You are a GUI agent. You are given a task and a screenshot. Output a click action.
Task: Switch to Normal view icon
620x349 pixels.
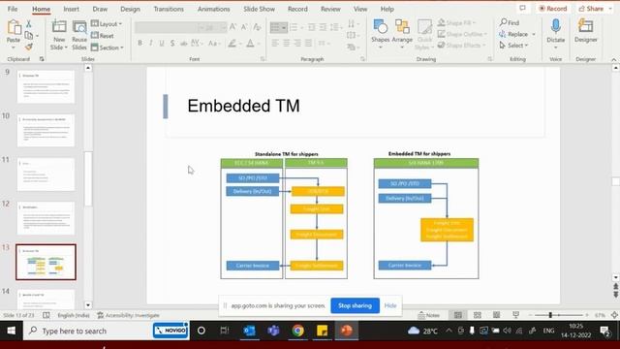(x=458, y=315)
